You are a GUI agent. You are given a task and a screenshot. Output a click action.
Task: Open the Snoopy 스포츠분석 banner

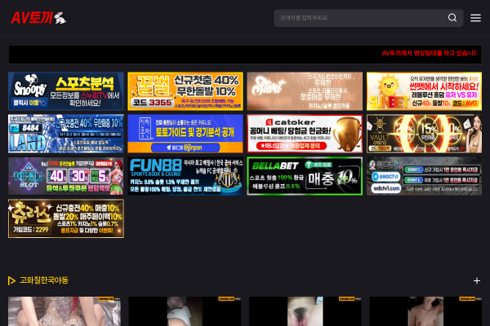coord(66,91)
